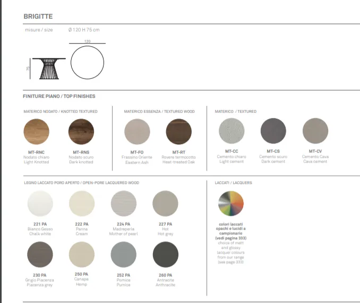Image resolution: width=360 pixels, height=303 pixels.
Task: Click the 224 PA Mother of pearl swatch
Action: pyautogui.click(x=124, y=204)
